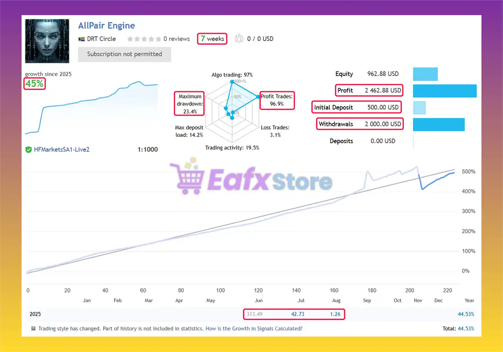The width and height of the screenshot is (503, 352).
Task: Click the Subscription not permitted button
Action: (x=125, y=54)
